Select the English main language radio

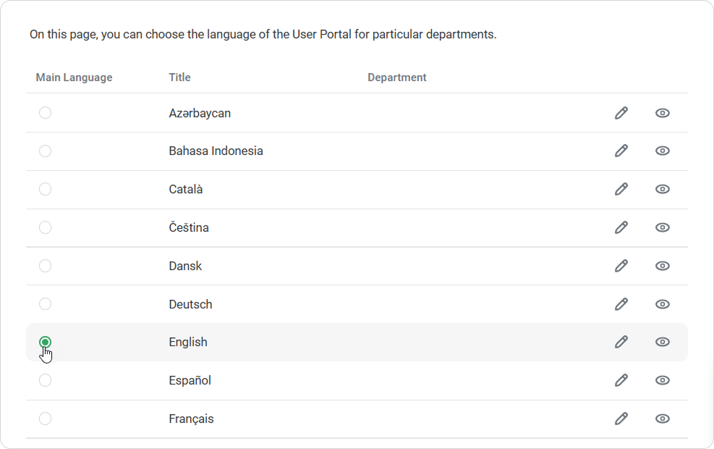click(45, 342)
